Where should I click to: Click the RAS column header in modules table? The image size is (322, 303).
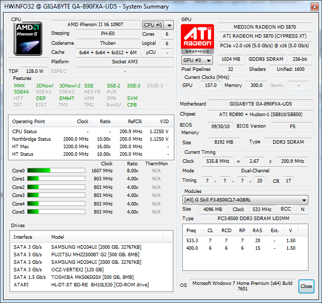(x=257, y=231)
